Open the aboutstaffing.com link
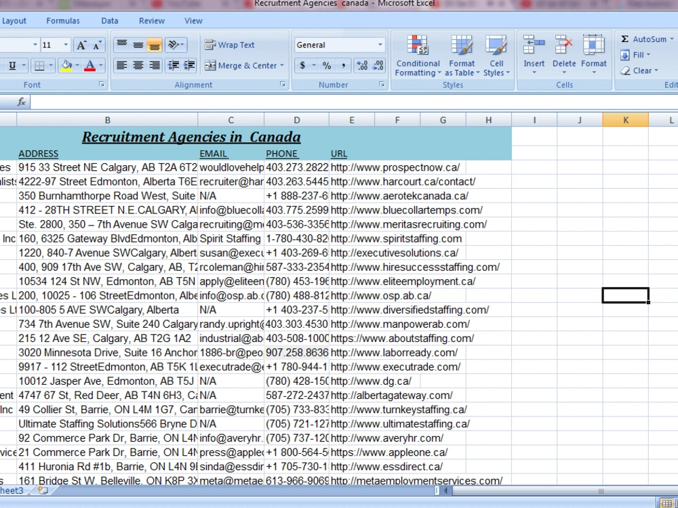The height and width of the screenshot is (508, 678). click(x=402, y=338)
